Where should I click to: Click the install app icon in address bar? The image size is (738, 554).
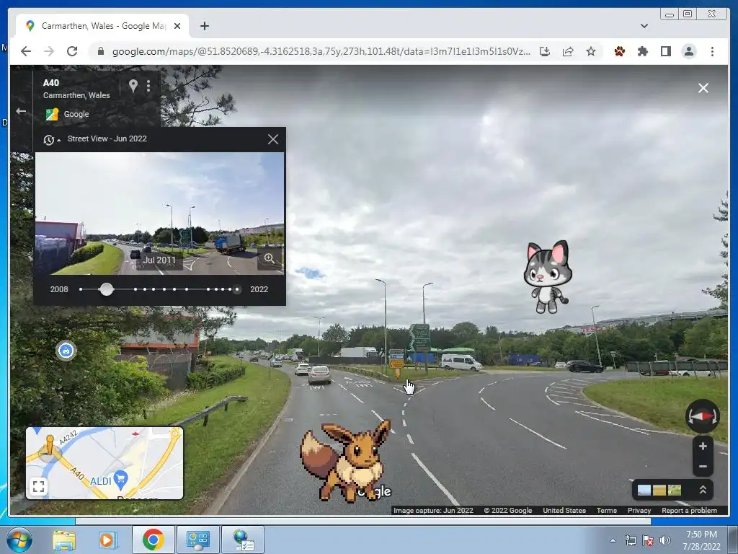click(545, 51)
